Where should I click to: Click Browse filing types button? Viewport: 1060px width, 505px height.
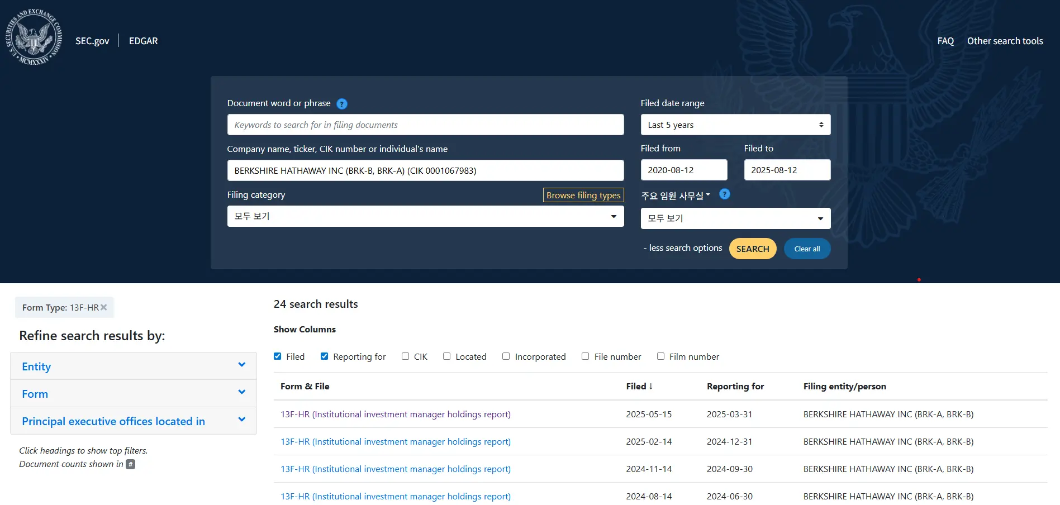(583, 195)
